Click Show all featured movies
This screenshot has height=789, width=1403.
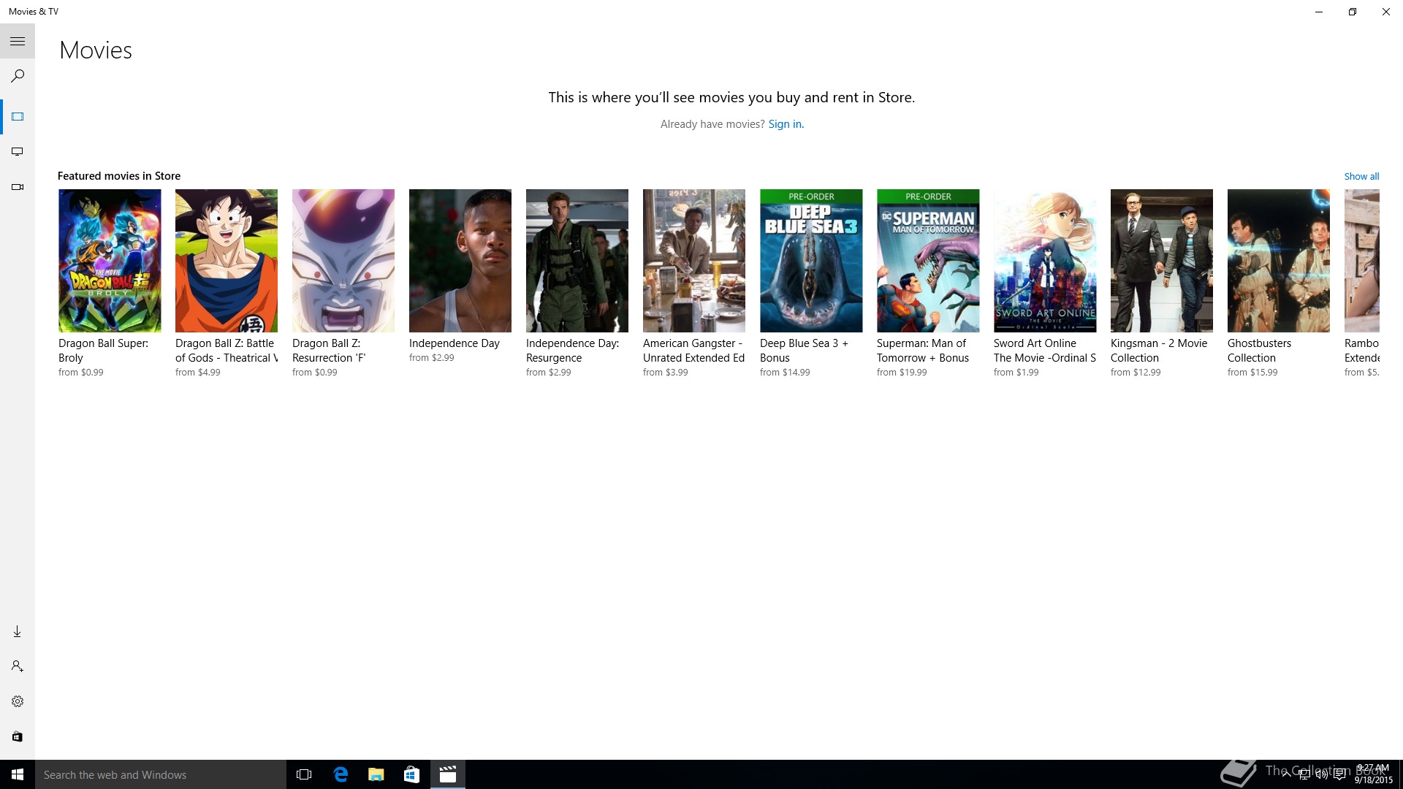click(x=1361, y=176)
